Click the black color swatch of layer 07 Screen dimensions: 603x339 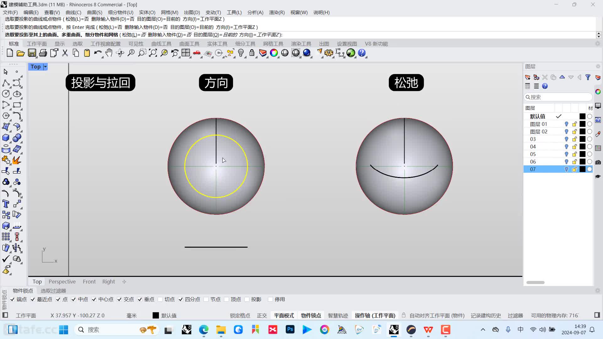(582, 169)
